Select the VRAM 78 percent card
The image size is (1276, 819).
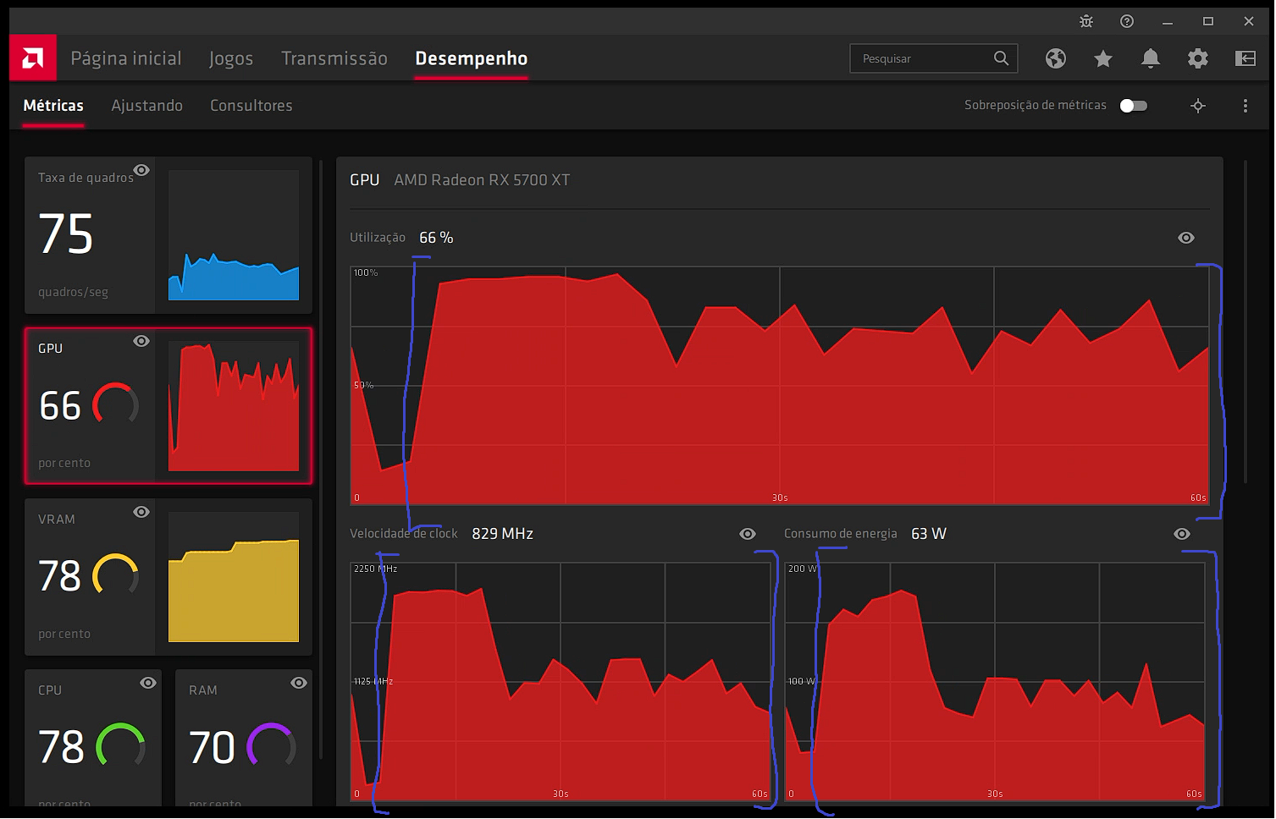(168, 577)
